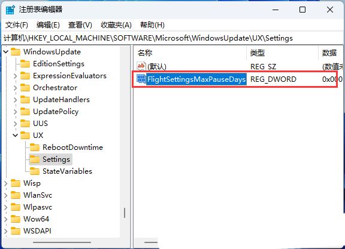The width and height of the screenshot is (345, 249).
Task: Click the Registry Editor app icon in title bar
Action: pos(10,10)
